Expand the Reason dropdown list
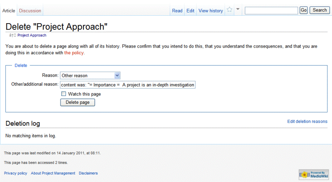Viewport: 332px width, 182px height. (90, 76)
